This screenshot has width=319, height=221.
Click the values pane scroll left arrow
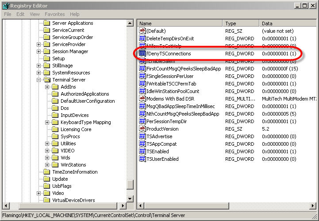click(x=140, y=206)
